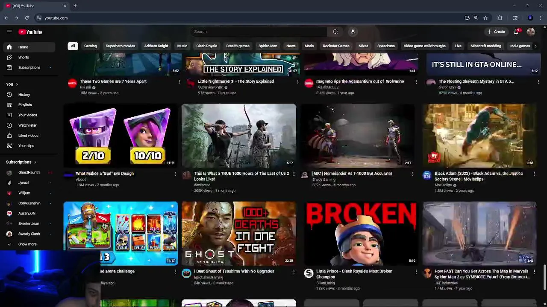Open Playlists in the sidebar
The height and width of the screenshot is (307, 547).
click(x=25, y=105)
